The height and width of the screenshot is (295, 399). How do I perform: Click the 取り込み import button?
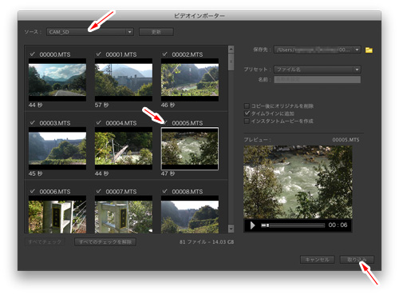pyautogui.click(x=357, y=260)
